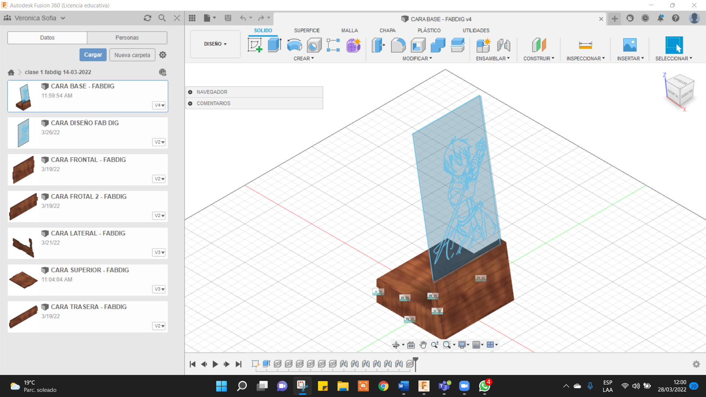The height and width of the screenshot is (397, 706).
Task: Open clase 1 fabdig folder breadcrumb
Action: coord(58,72)
